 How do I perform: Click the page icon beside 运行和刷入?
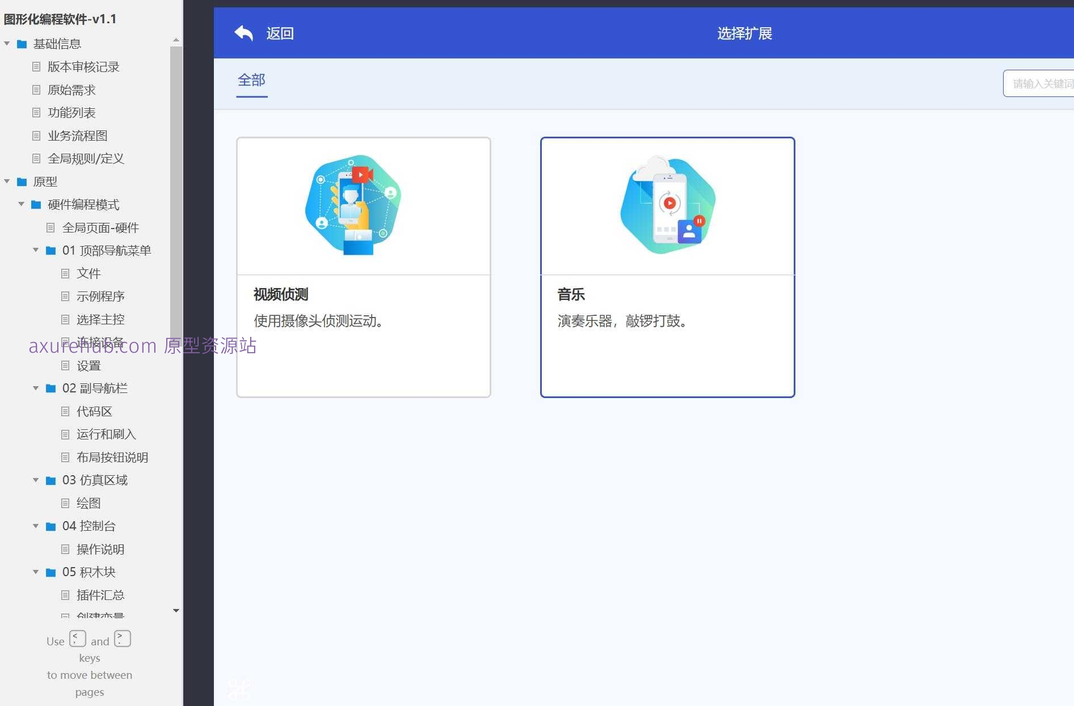point(65,434)
